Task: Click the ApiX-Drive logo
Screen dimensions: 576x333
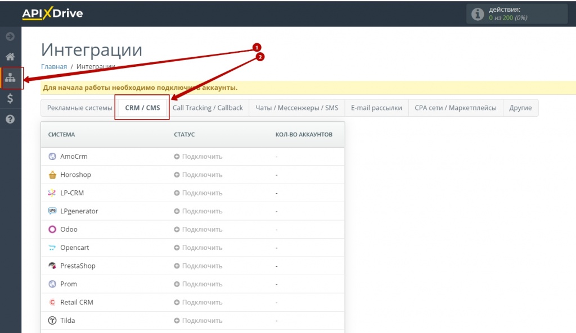Action: [x=52, y=13]
